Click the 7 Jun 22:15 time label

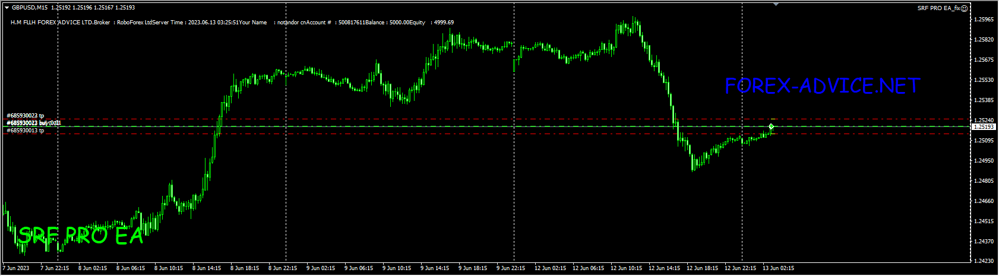point(55,268)
